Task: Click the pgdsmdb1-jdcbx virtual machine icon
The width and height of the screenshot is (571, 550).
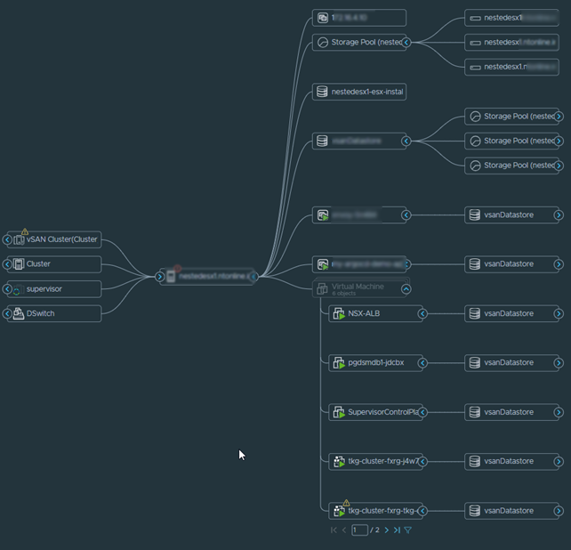Action: click(339, 363)
